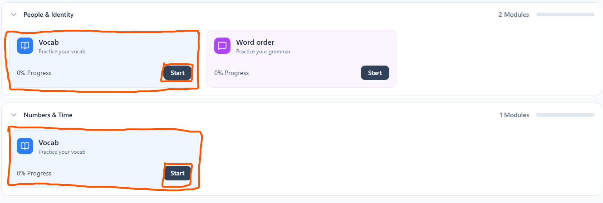
Task: Select the People & Identity section heading
Action: point(49,14)
